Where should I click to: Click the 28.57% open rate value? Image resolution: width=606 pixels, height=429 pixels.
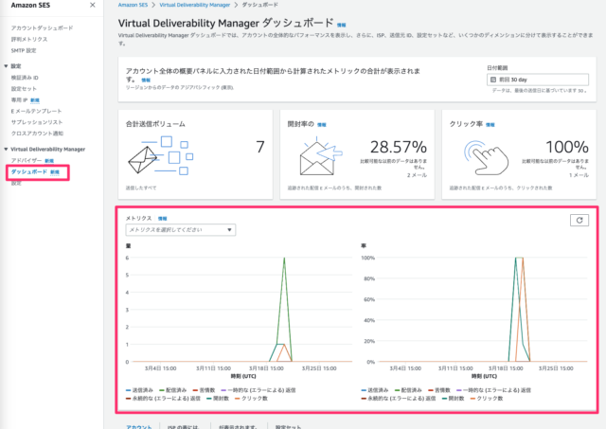(399, 147)
